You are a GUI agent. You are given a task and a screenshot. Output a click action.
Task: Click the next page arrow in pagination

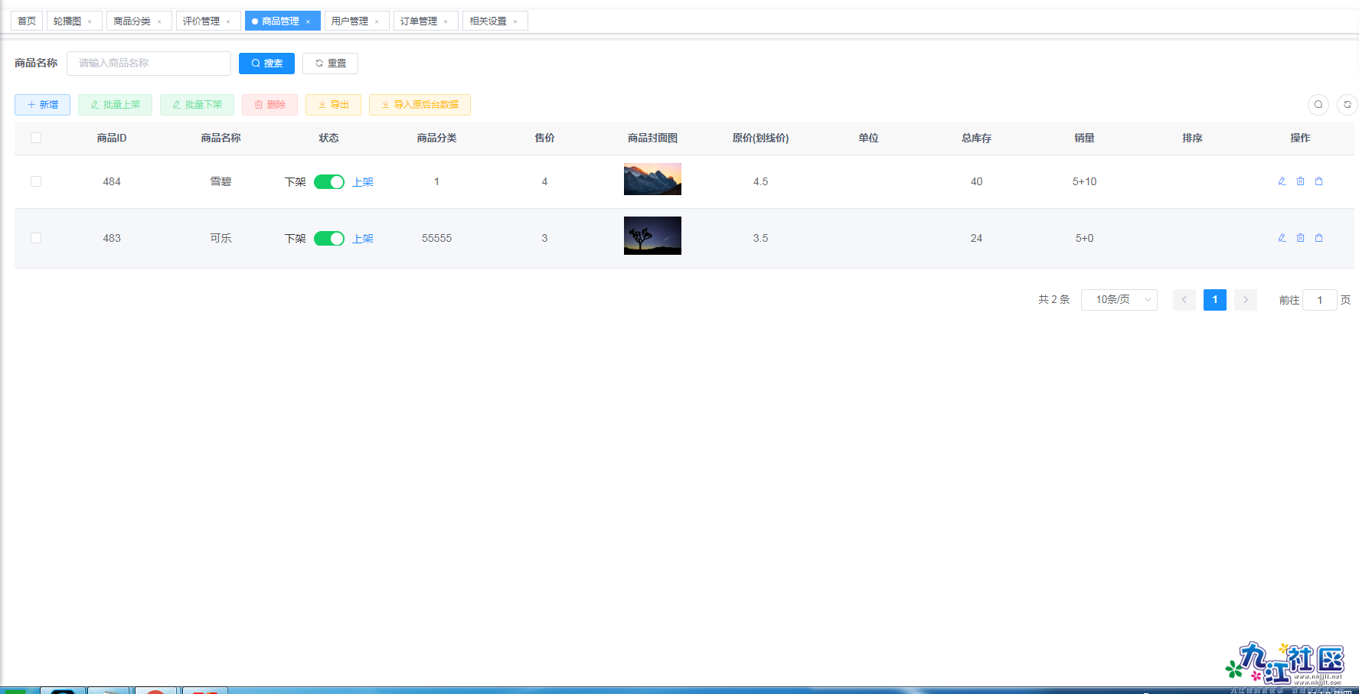(x=1245, y=300)
